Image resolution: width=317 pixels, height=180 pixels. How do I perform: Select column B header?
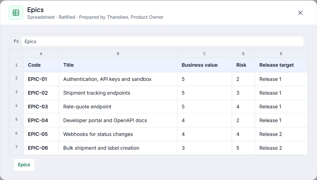[118, 54]
